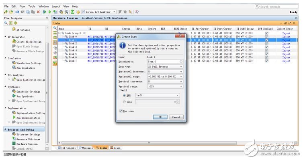Open the Horizontal range dropdown

(181, 76)
